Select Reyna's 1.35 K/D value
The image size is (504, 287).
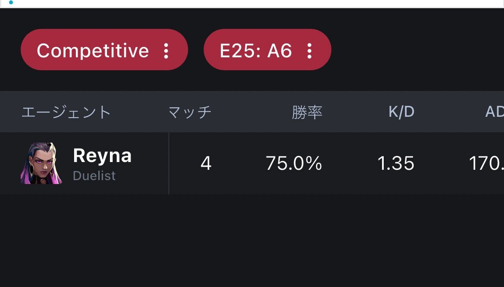click(x=395, y=163)
